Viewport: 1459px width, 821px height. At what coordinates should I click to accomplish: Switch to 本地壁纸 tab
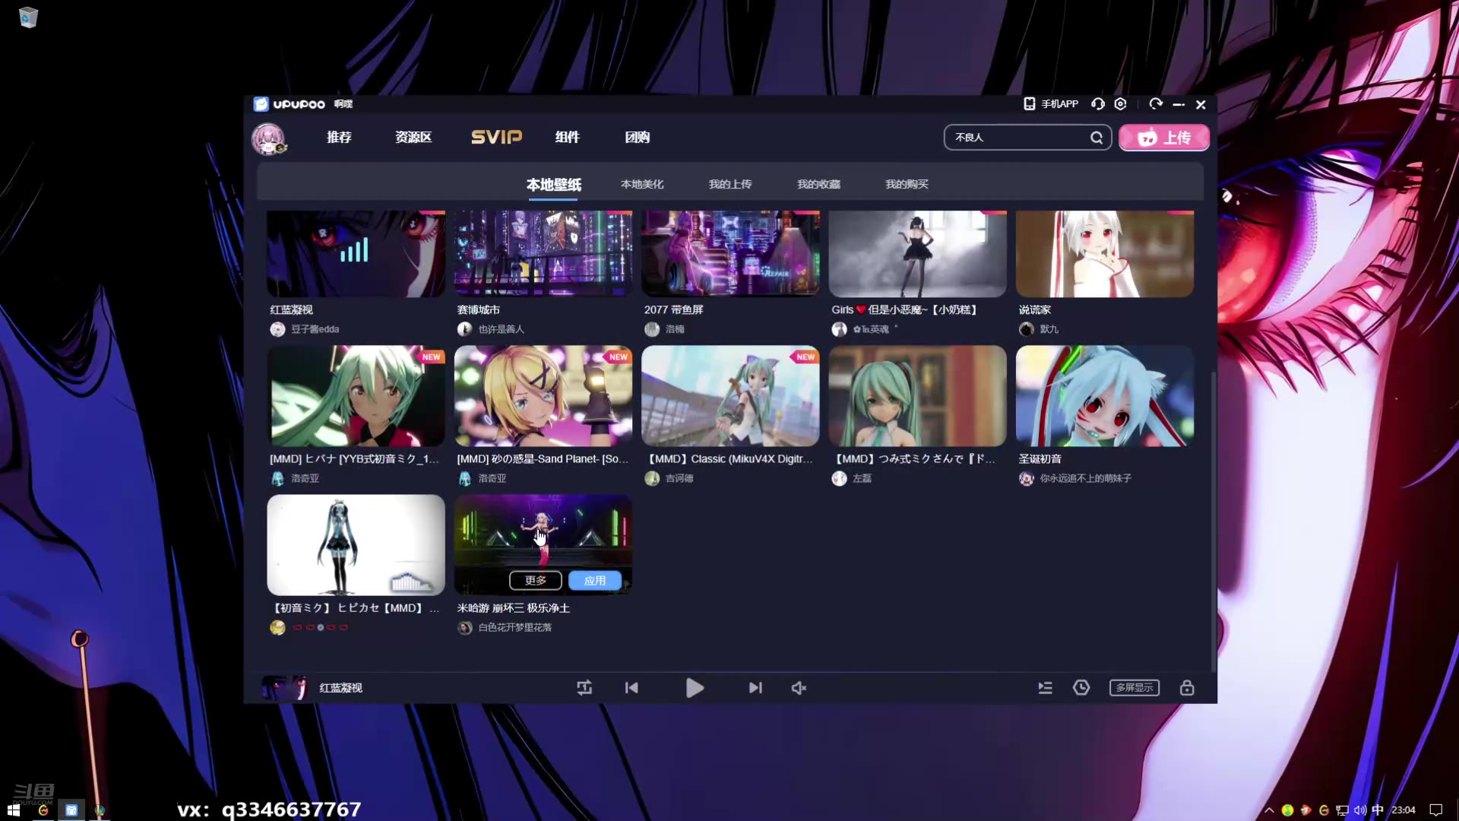[553, 185]
